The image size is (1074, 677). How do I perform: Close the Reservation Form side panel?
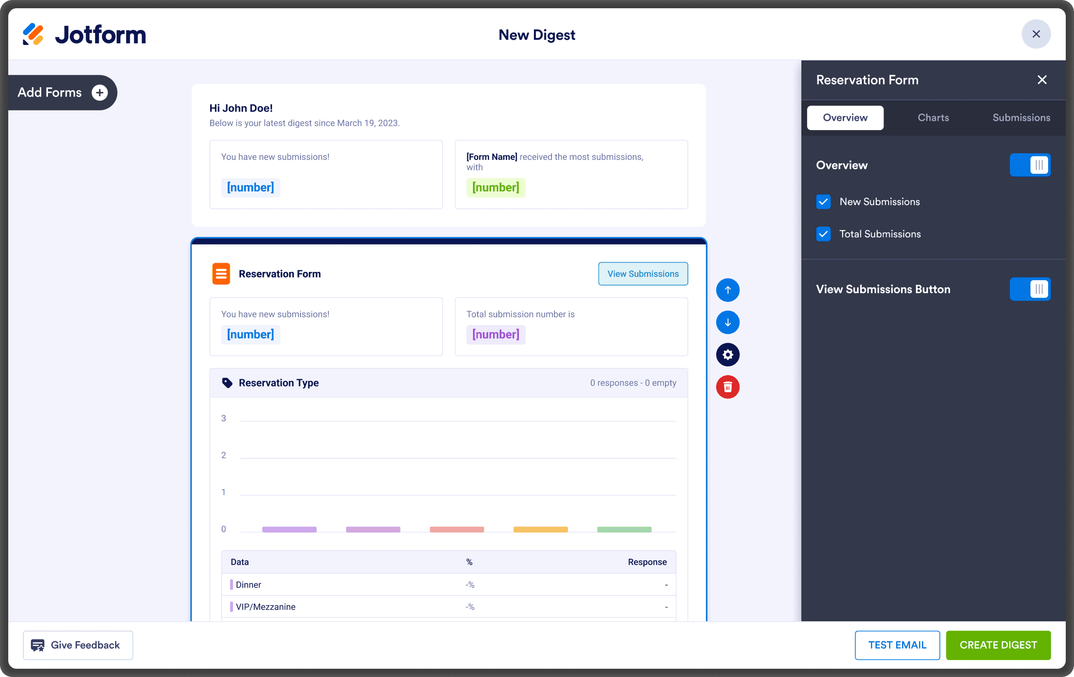pos(1042,80)
